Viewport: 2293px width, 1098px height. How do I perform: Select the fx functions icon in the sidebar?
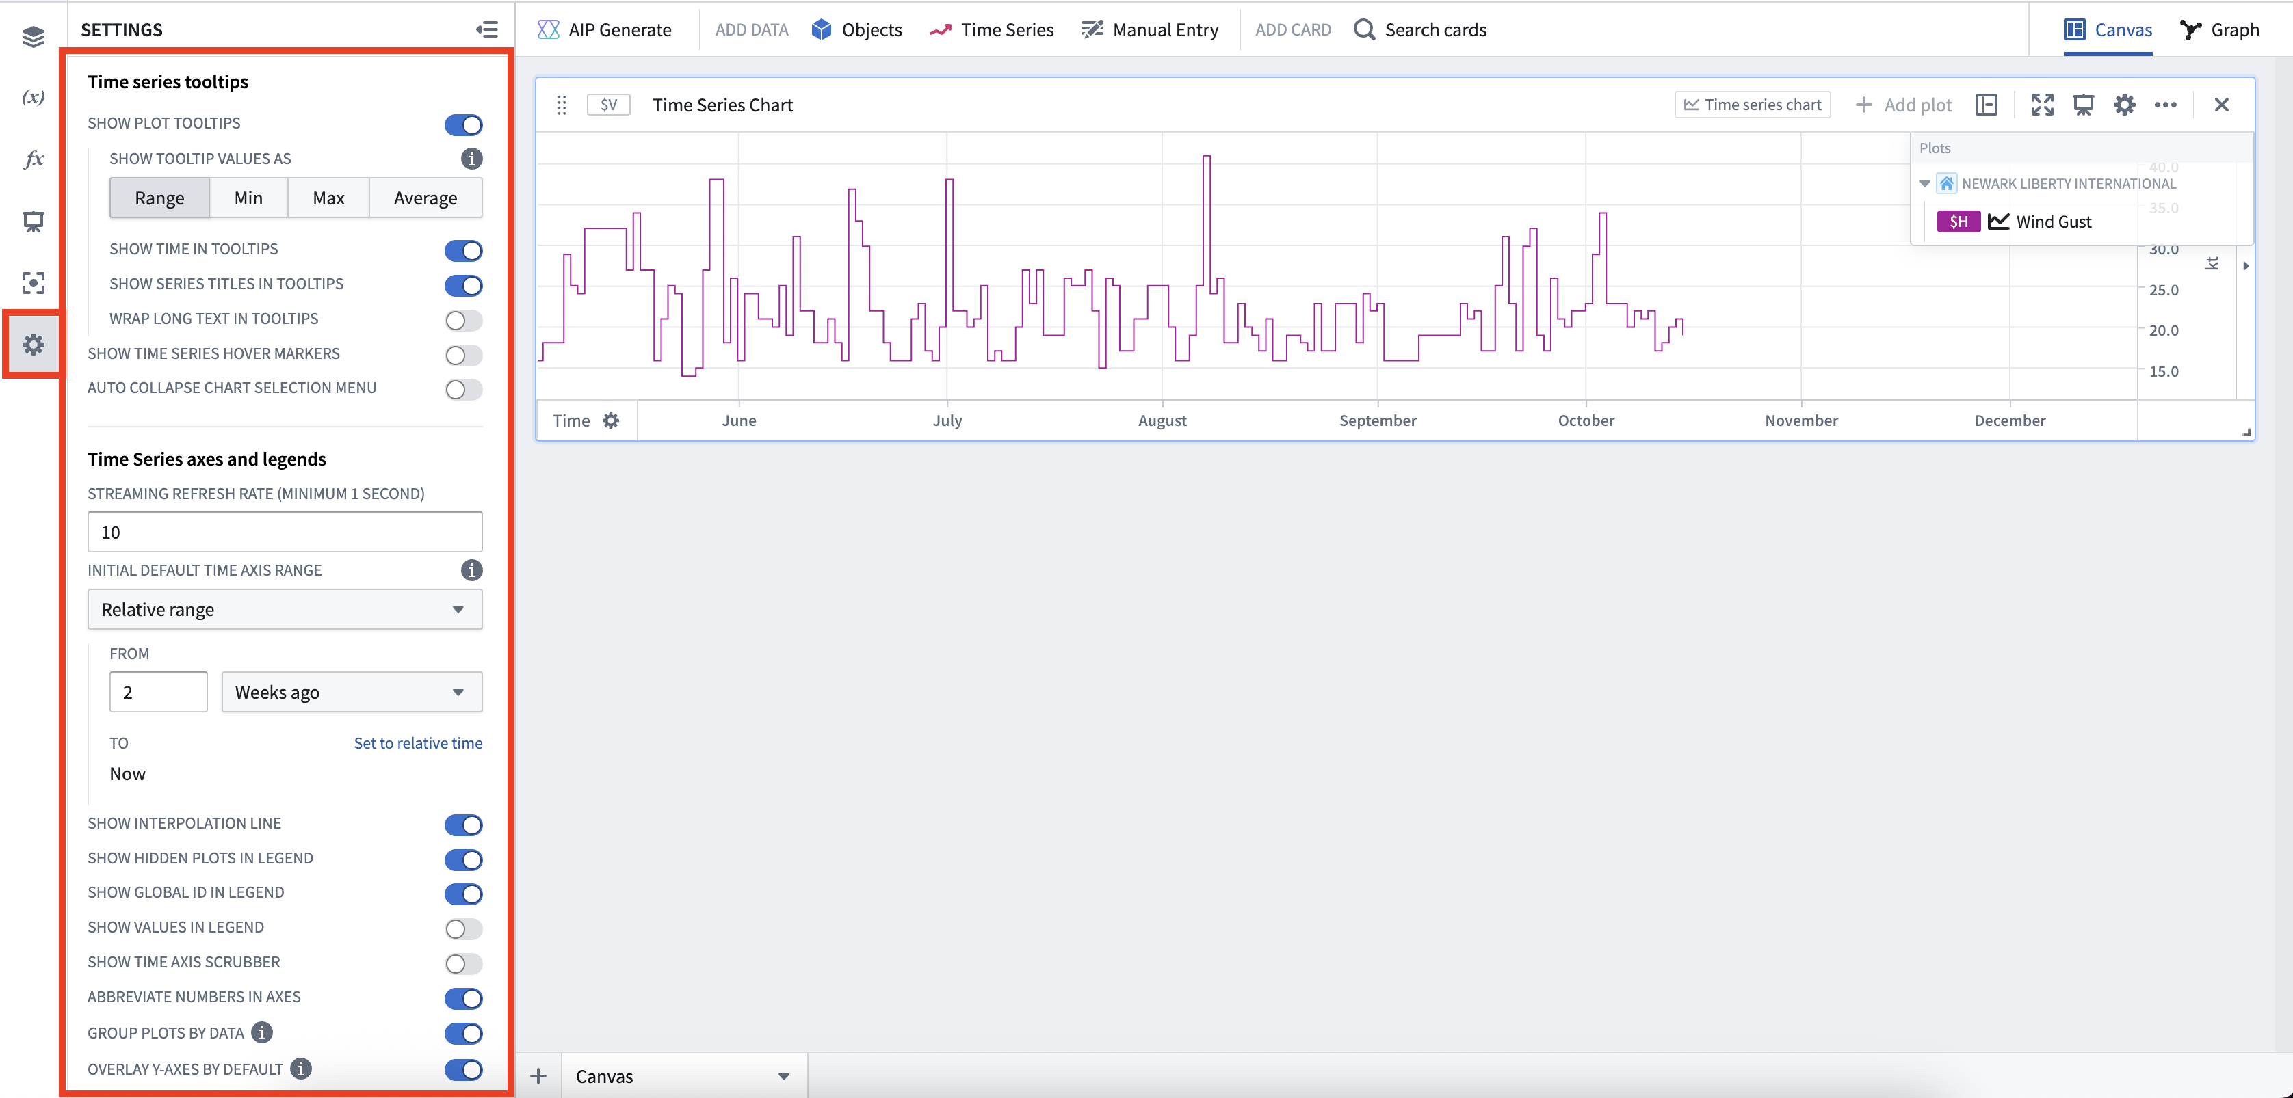[33, 159]
